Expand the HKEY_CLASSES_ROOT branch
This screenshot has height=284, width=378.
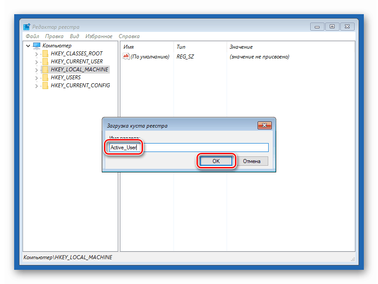tap(36, 54)
